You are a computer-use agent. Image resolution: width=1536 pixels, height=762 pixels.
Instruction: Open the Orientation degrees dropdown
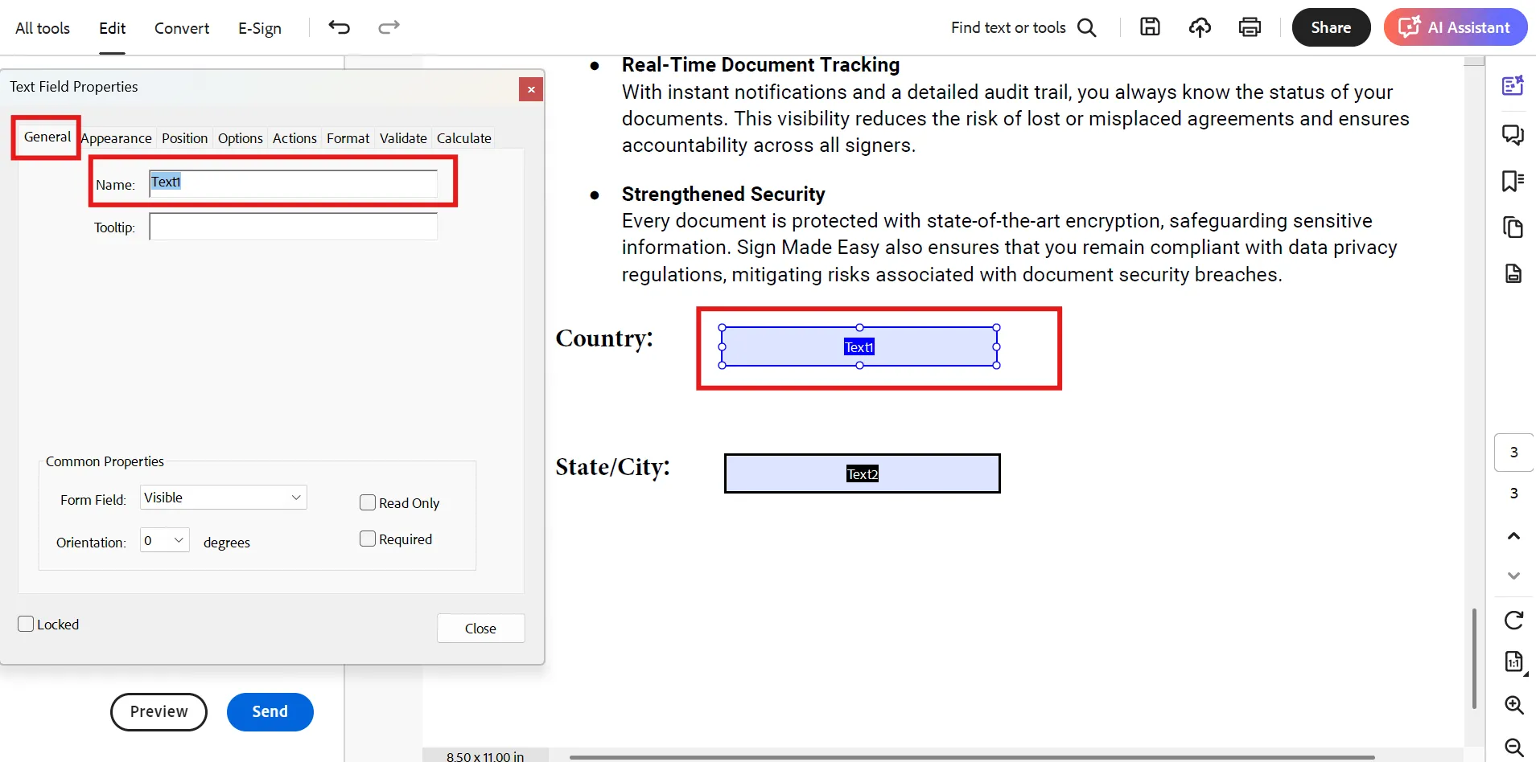pyautogui.click(x=165, y=540)
